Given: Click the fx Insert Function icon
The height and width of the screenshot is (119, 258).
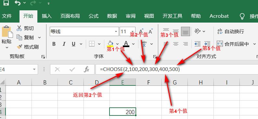Looking at the screenshot, I should coord(86,69).
